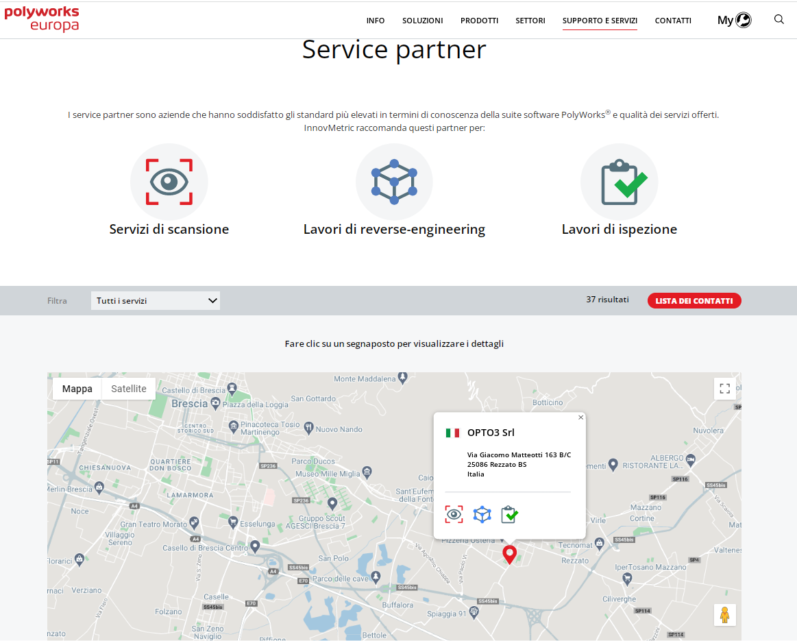Click the Servizi di scansione heading
The height and width of the screenshot is (641, 797).
pyautogui.click(x=169, y=229)
